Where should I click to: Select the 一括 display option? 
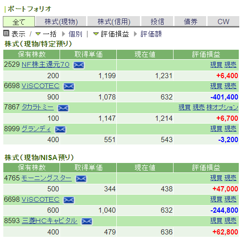click(50, 34)
